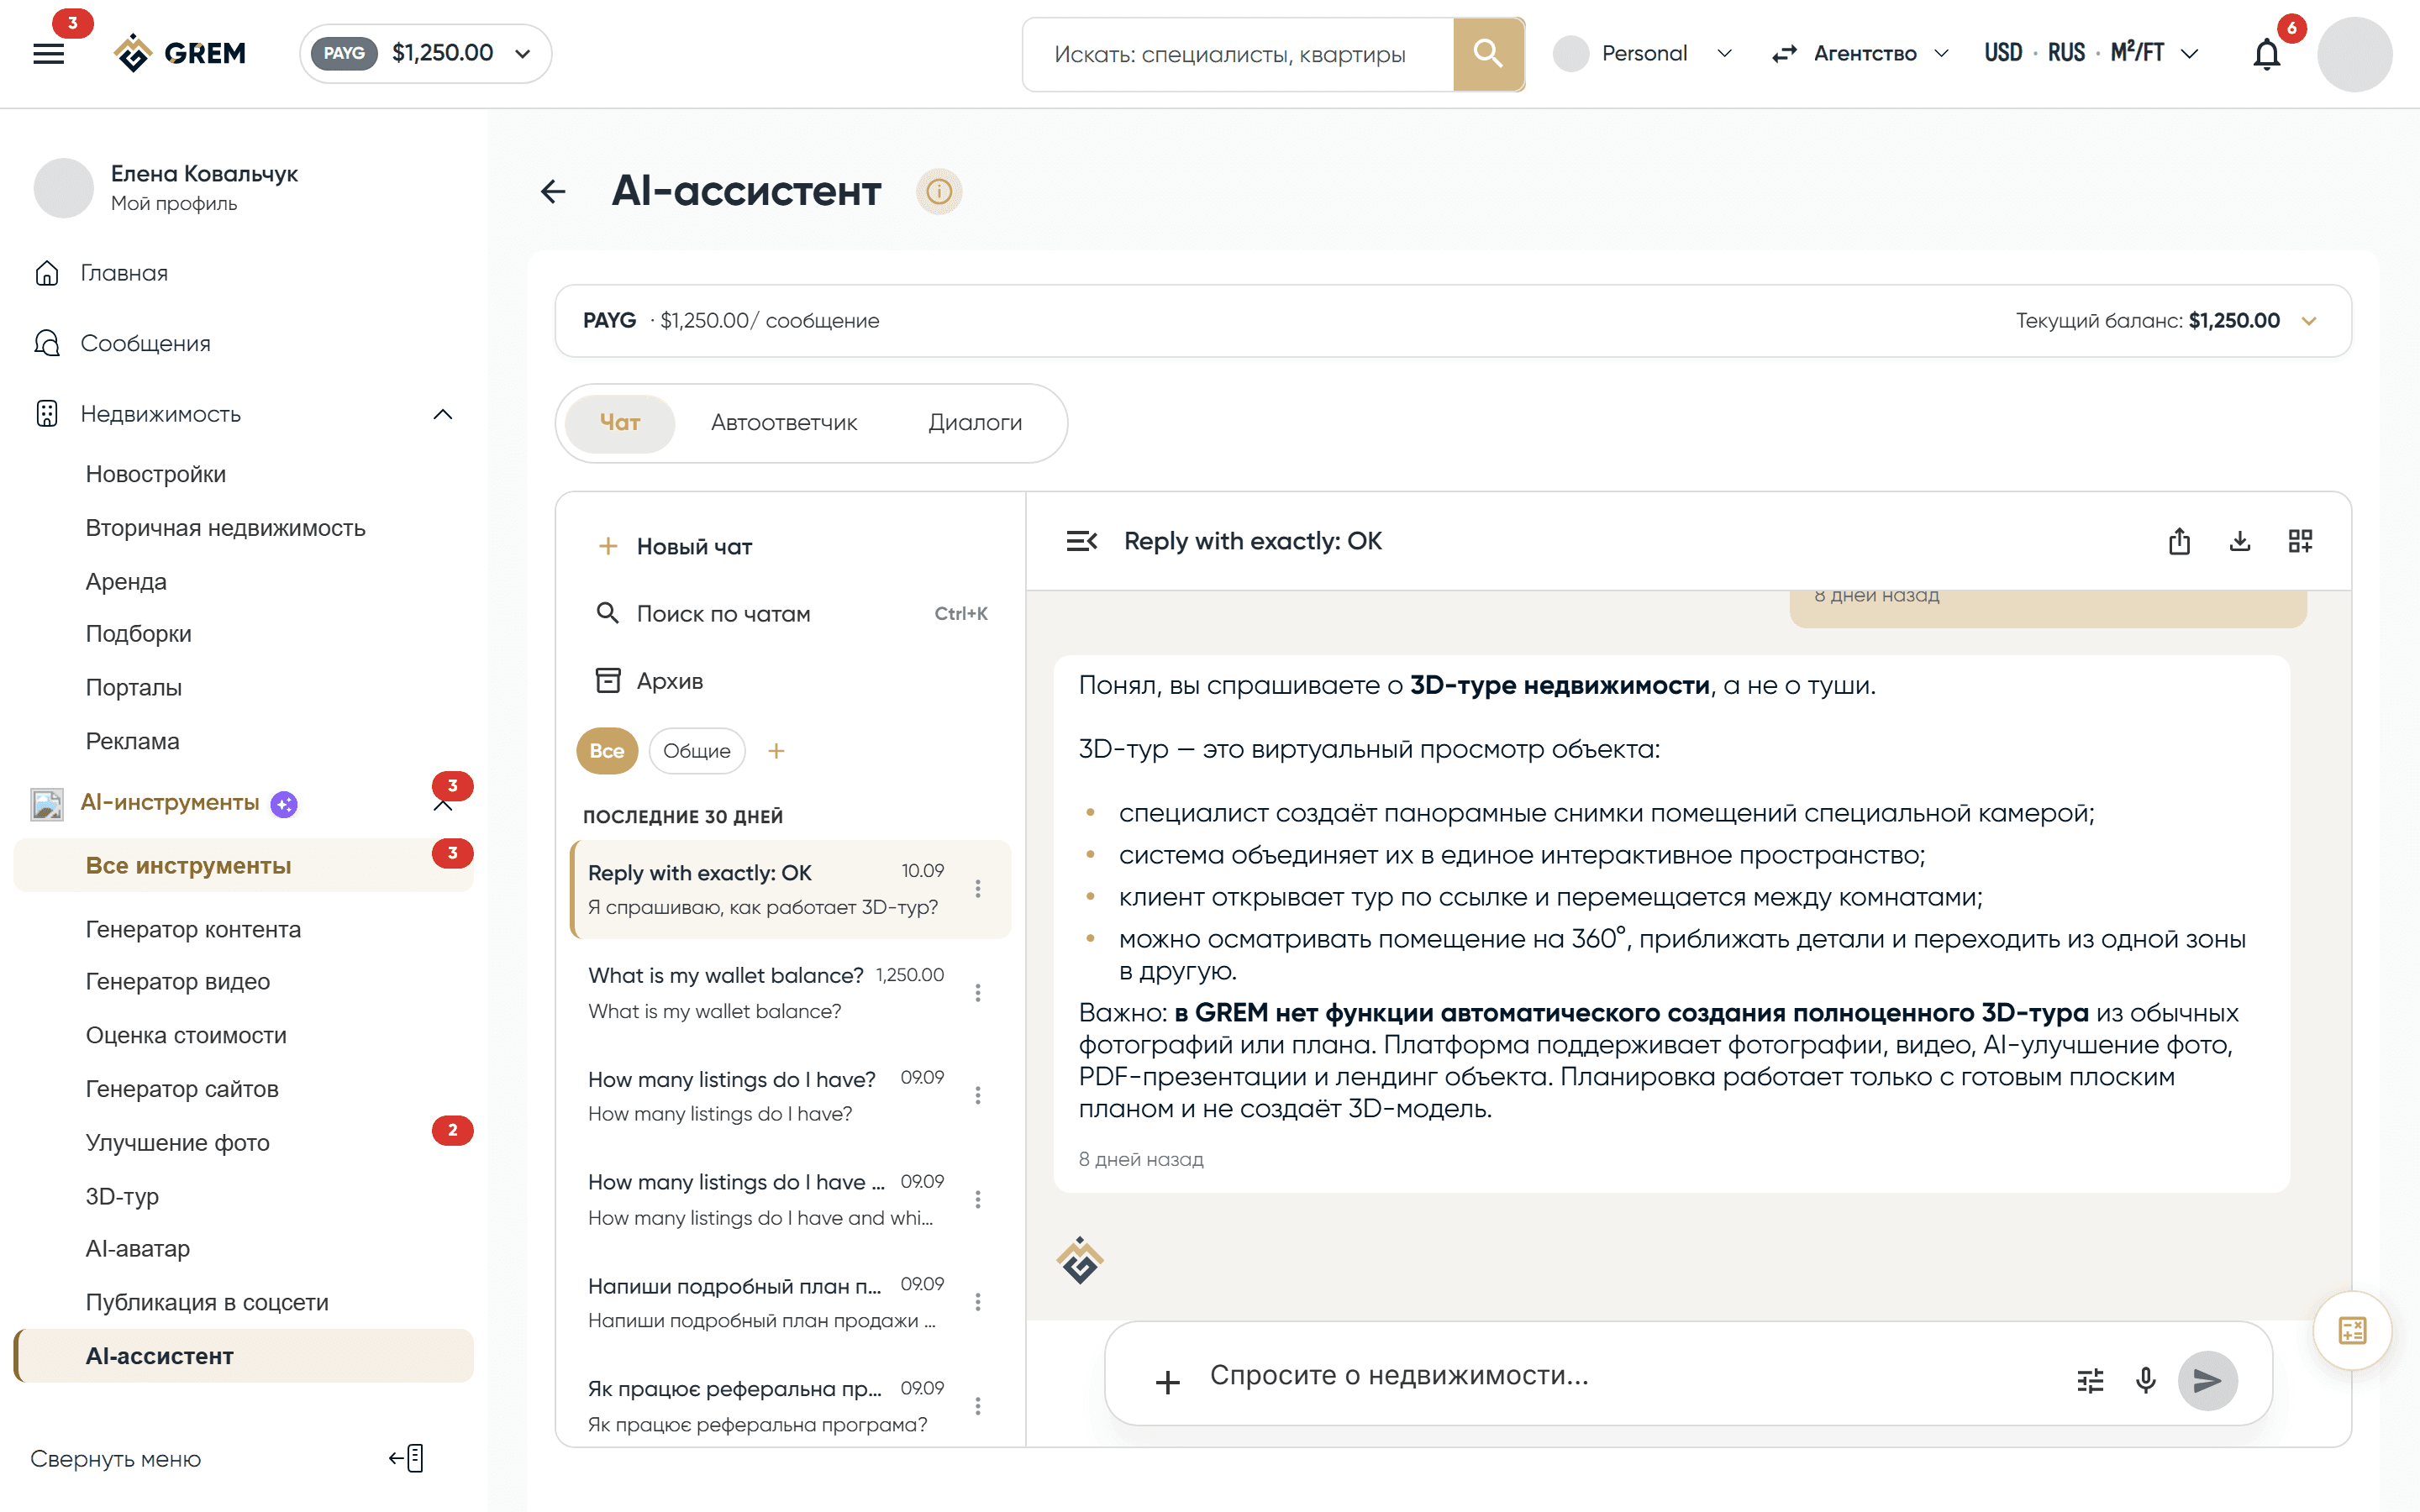Open the notifications bell
Screen dimensions: 2420x1512
(2266, 54)
